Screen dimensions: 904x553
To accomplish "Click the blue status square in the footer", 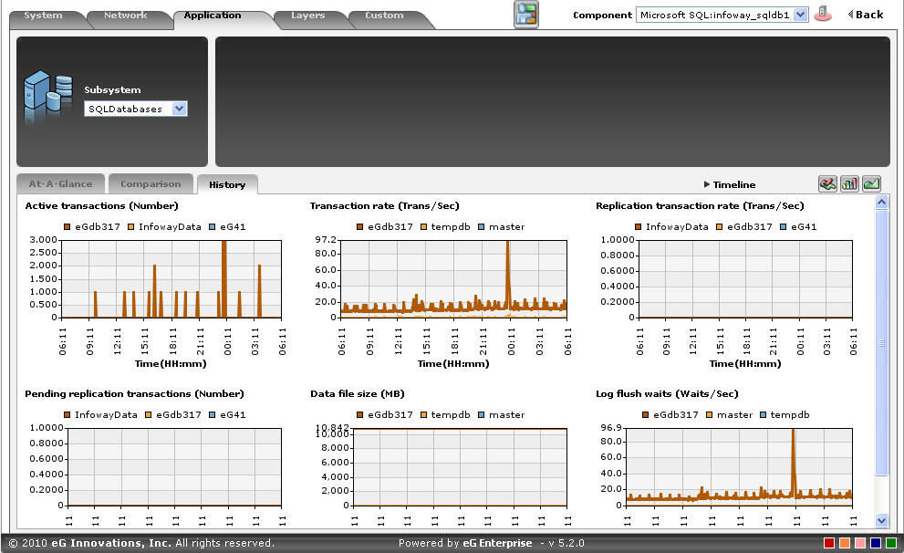I will click(876, 543).
